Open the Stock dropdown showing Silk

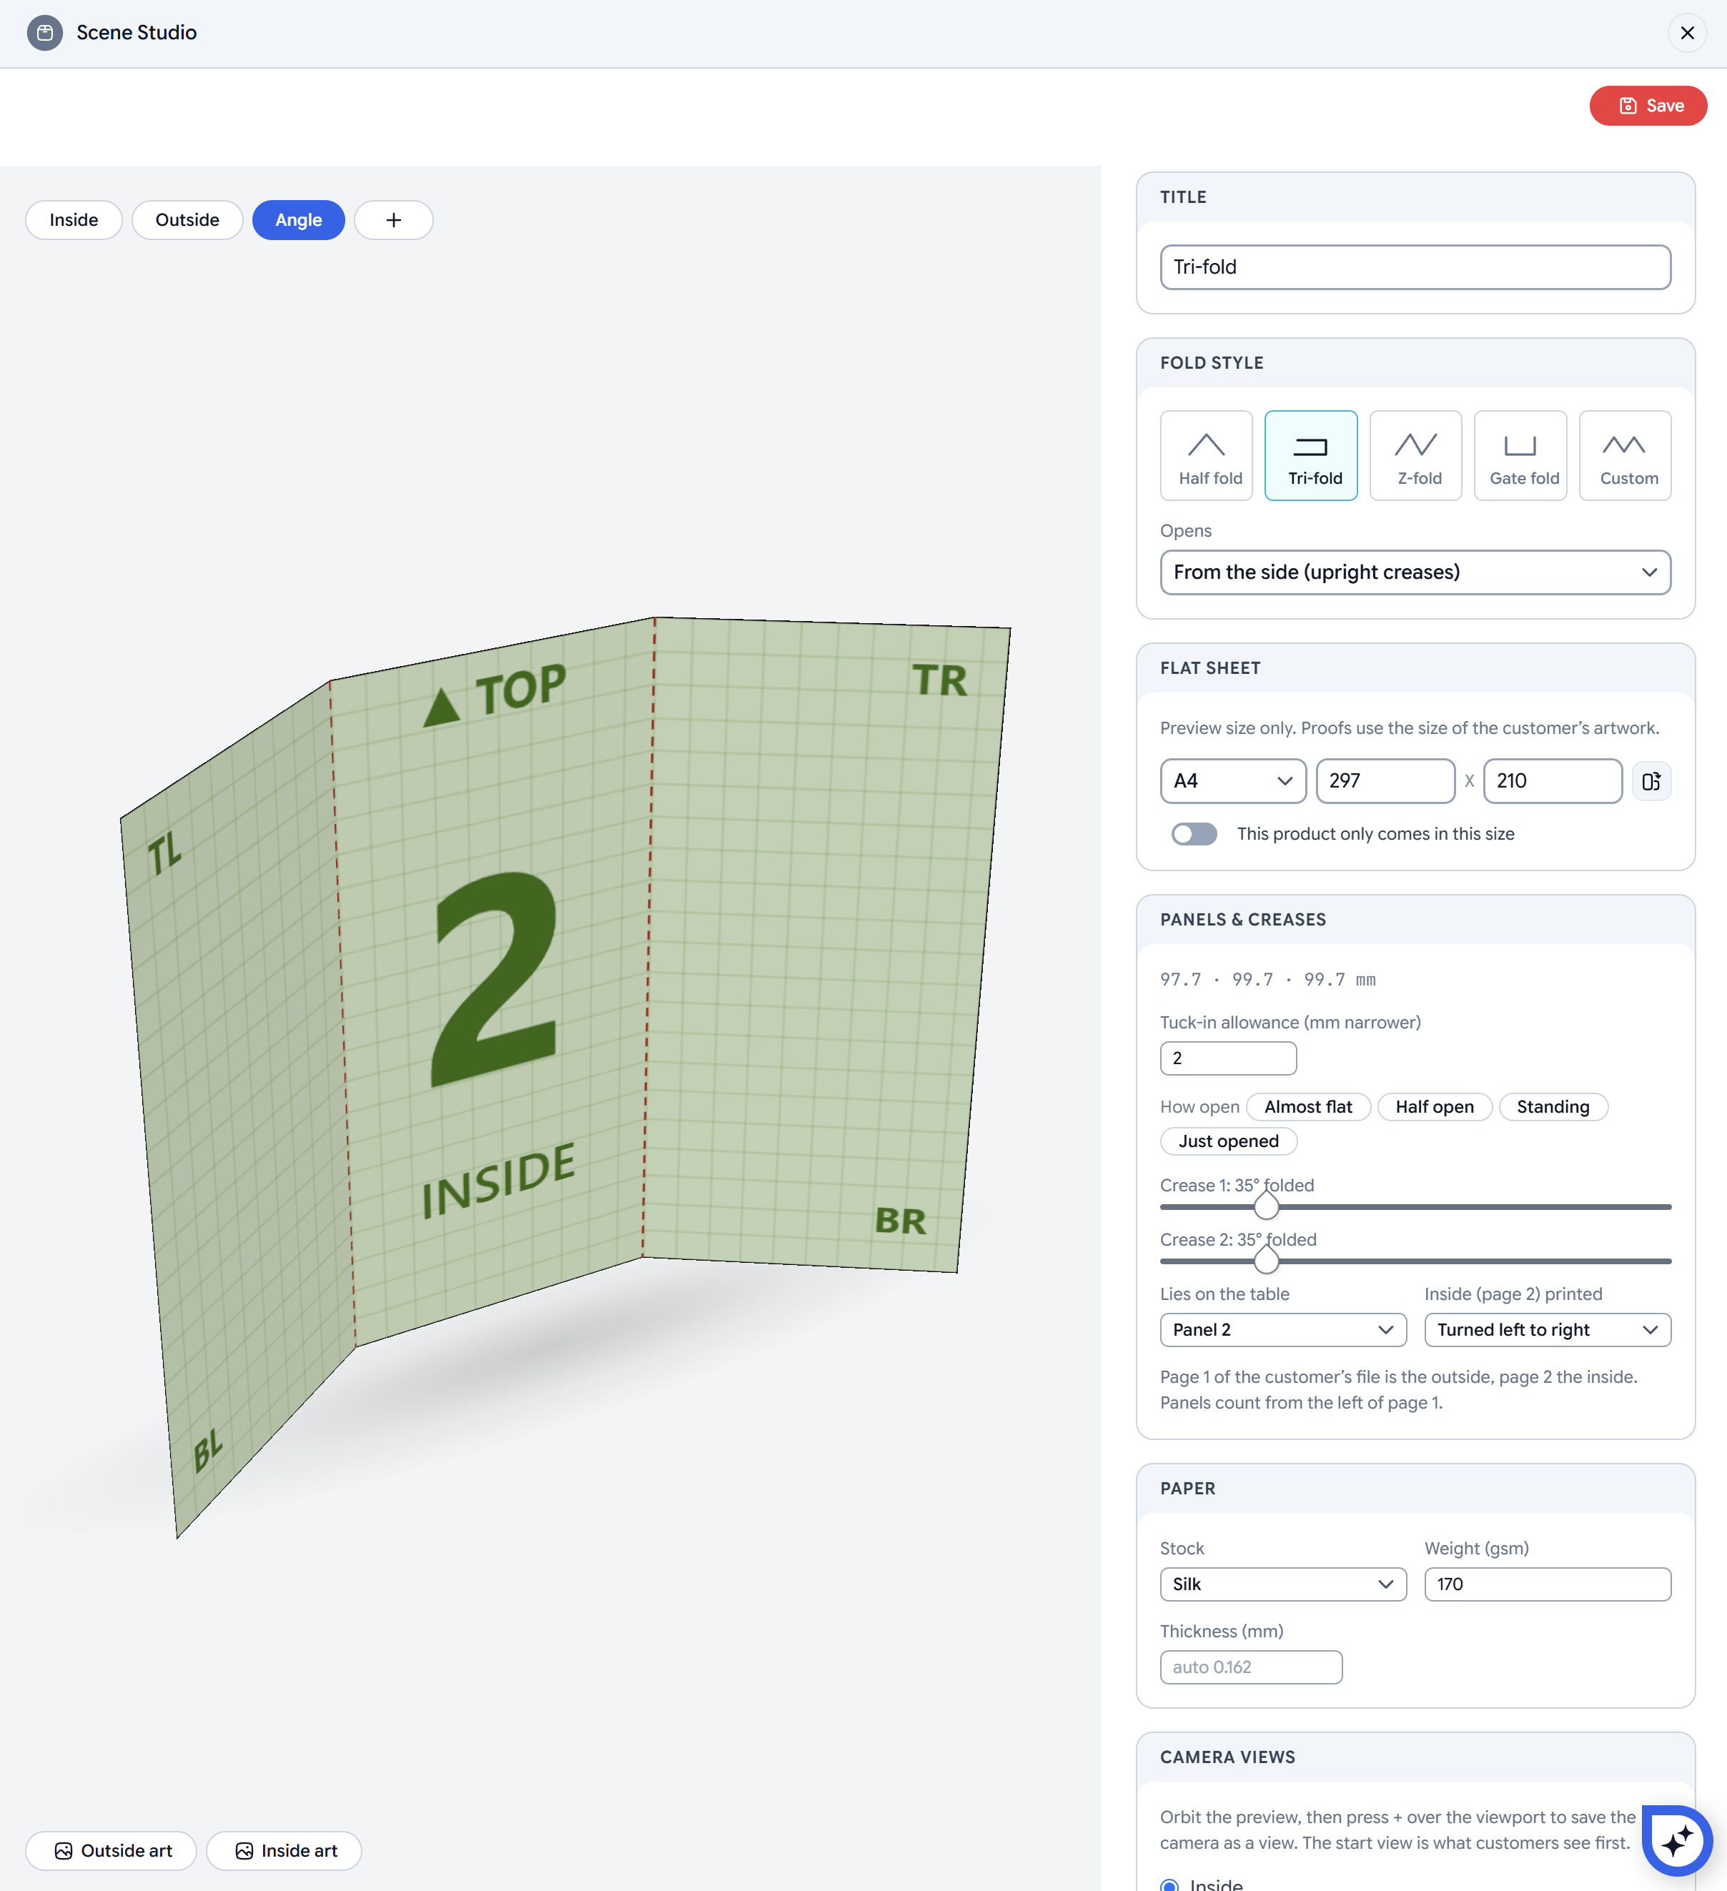point(1283,1584)
